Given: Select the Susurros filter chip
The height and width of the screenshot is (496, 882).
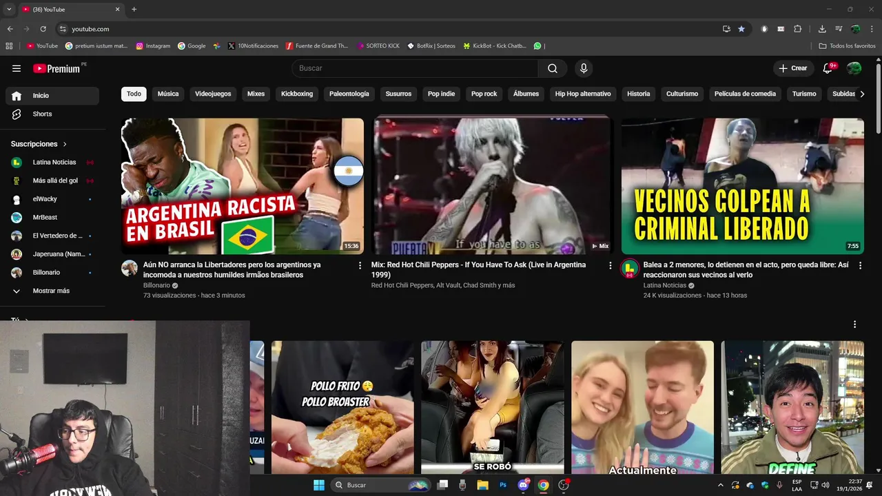Looking at the screenshot, I should point(398,94).
